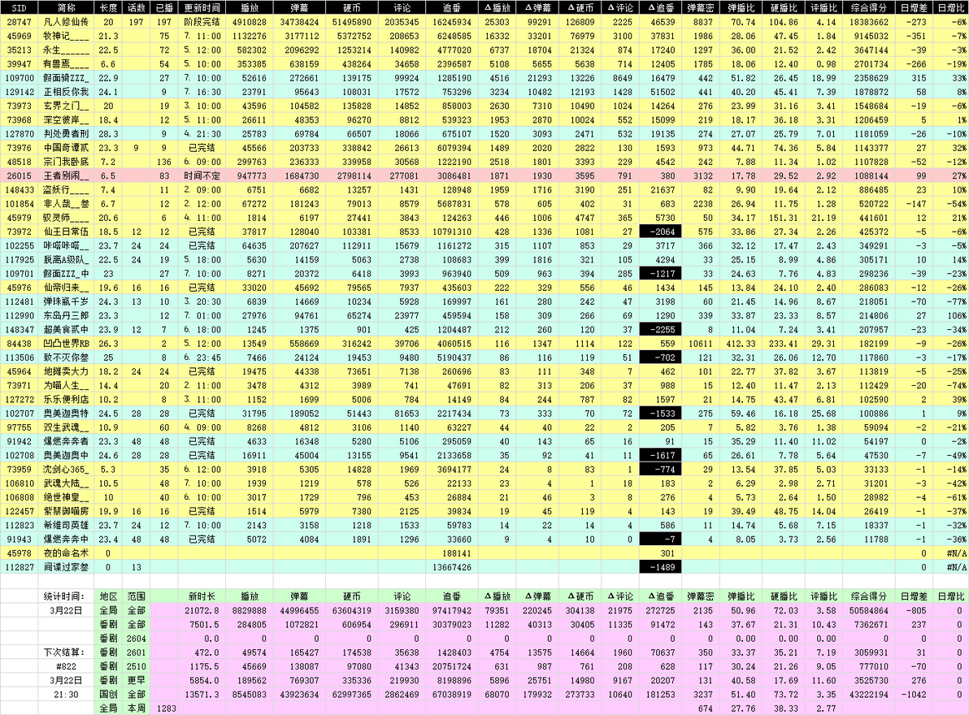The height and width of the screenshot is (715, 969).
Task: Click the black -2064 cell
Action: tap(661, 232)
